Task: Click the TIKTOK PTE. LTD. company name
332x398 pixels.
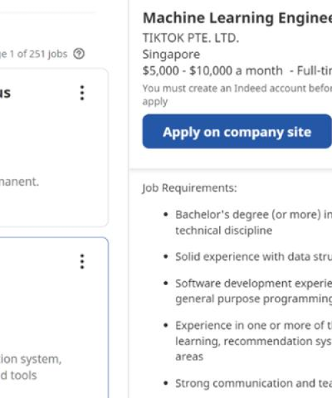Action: click(x=191, y=38)
